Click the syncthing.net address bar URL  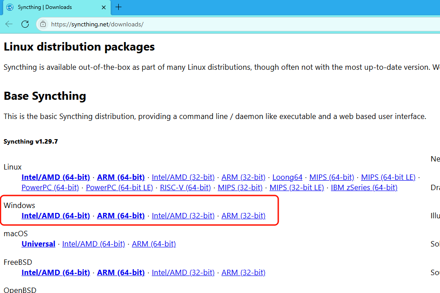[x=97, y=24]
